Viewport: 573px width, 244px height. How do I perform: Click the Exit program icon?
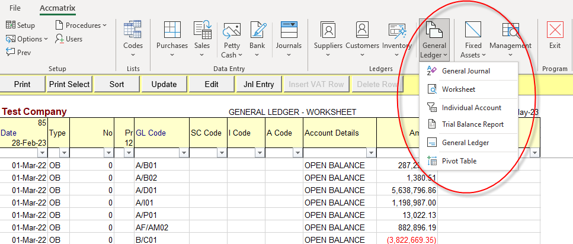tap(555, 36)
